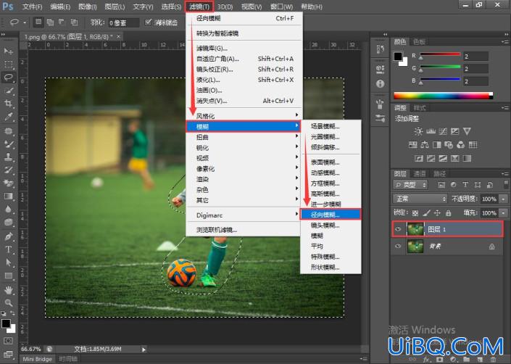Screen dimensions: 511x364
Task: Open the Color panel flyout menu
Action: pyautogui.click(x=505, y=42)
